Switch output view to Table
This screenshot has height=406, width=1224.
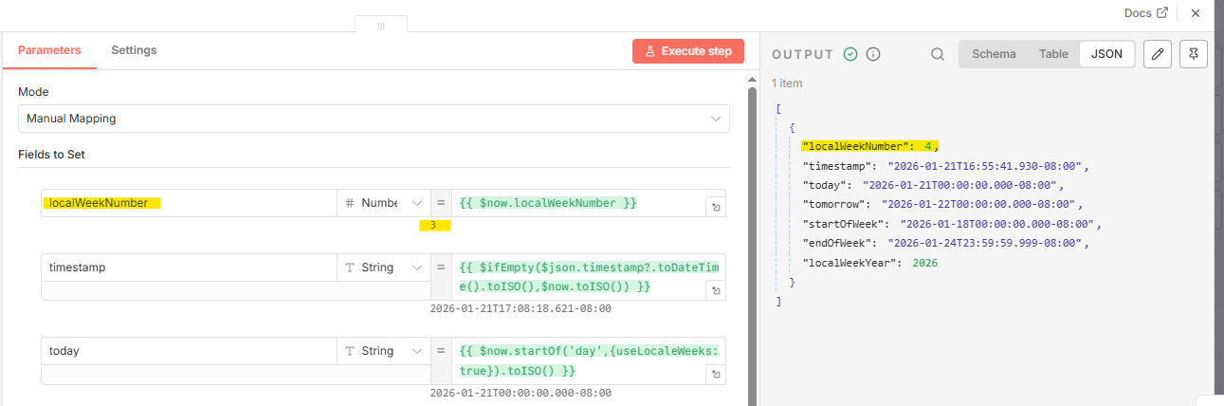(1053, 54)
